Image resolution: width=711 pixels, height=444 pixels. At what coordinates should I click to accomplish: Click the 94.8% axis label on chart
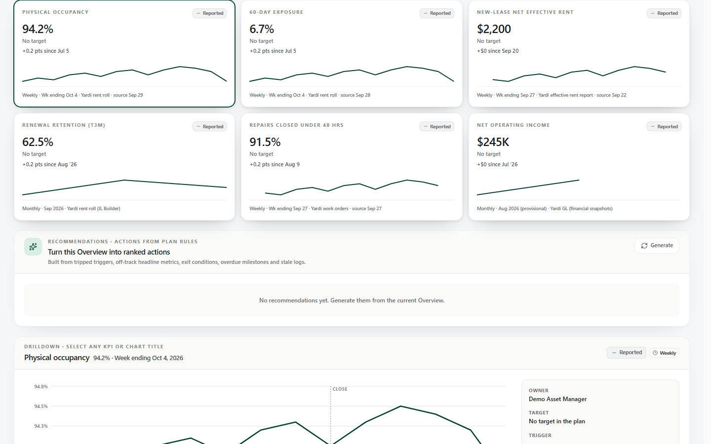coord(41,387)
